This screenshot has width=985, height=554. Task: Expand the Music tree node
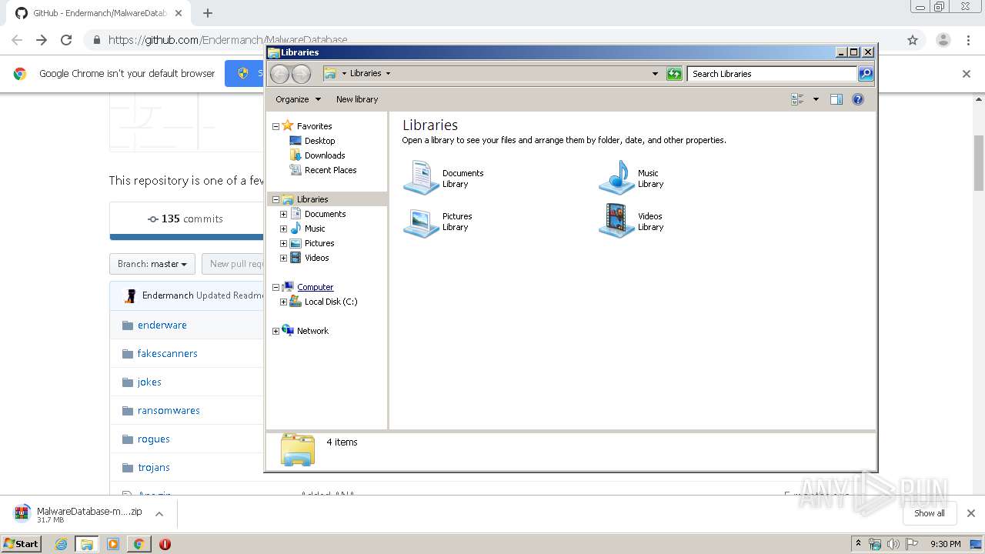click(283, 229)
